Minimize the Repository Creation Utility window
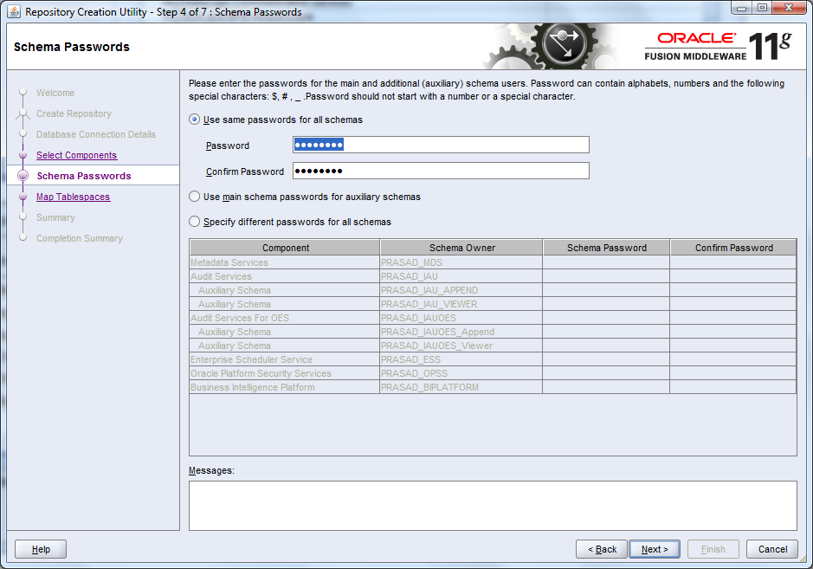 (x=741, y=8)
